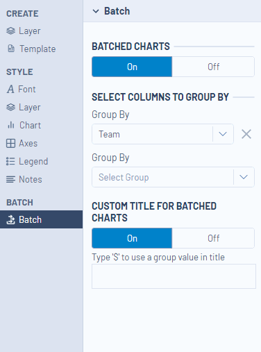Click the CREATE section header
Screen dimensions: 261x352
pos(22,14)
